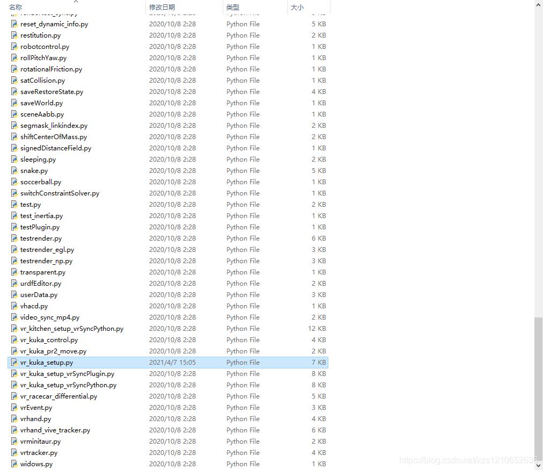Select the file name widows.py
Image resolution: width=543 pixels, height=470 pixels.
tap(36, 464)
